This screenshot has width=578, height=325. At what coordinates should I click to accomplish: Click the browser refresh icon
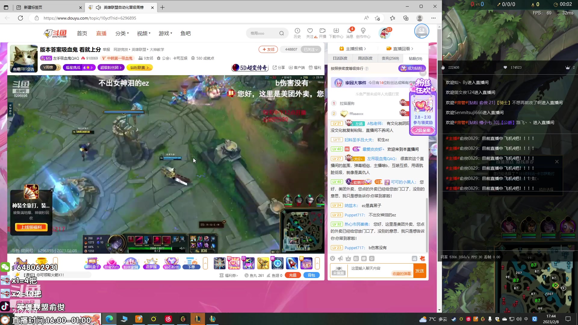(x=20, y=18)
